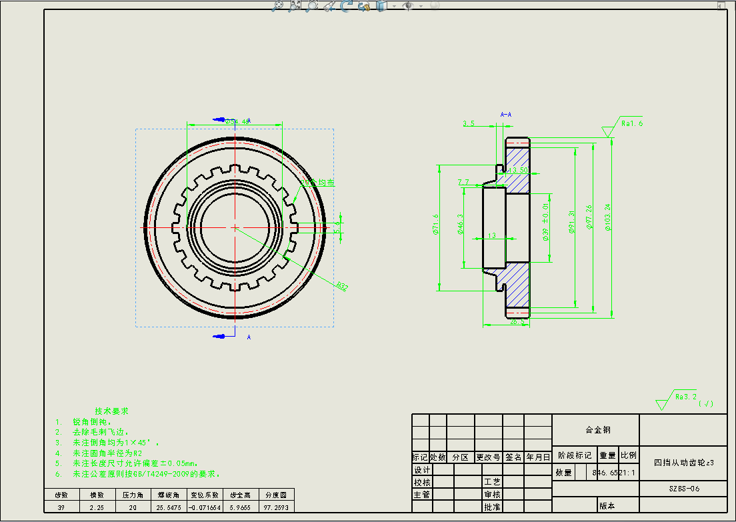736x522 pixels.
Task: Expand the Hide/Show Items dropdown arrow
Action: 421,6
